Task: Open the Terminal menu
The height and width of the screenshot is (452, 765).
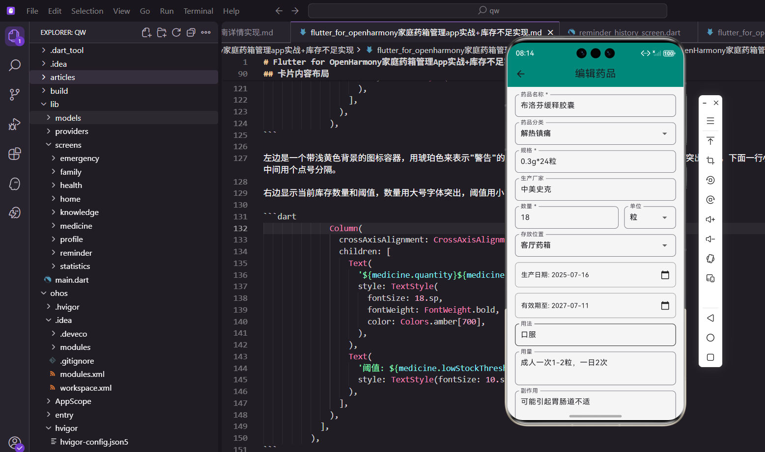Action: pyautogui.click(x=198, y=10)
